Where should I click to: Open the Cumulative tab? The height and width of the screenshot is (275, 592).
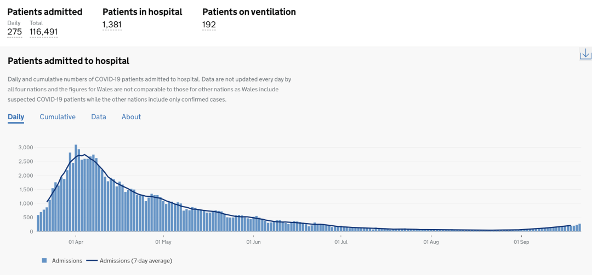click(58, 117)
